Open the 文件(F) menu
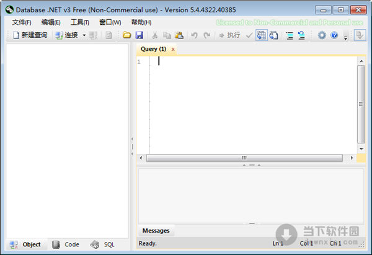This screenshot has width=372, height=255. pyautogui.click(x=22, y=22)
